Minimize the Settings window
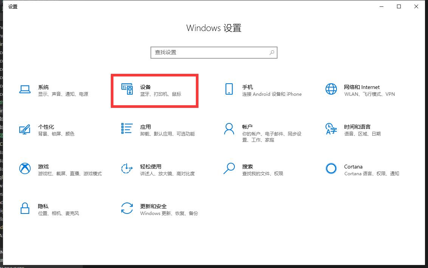Screen dimensions: 428x268 click(381, 6)
